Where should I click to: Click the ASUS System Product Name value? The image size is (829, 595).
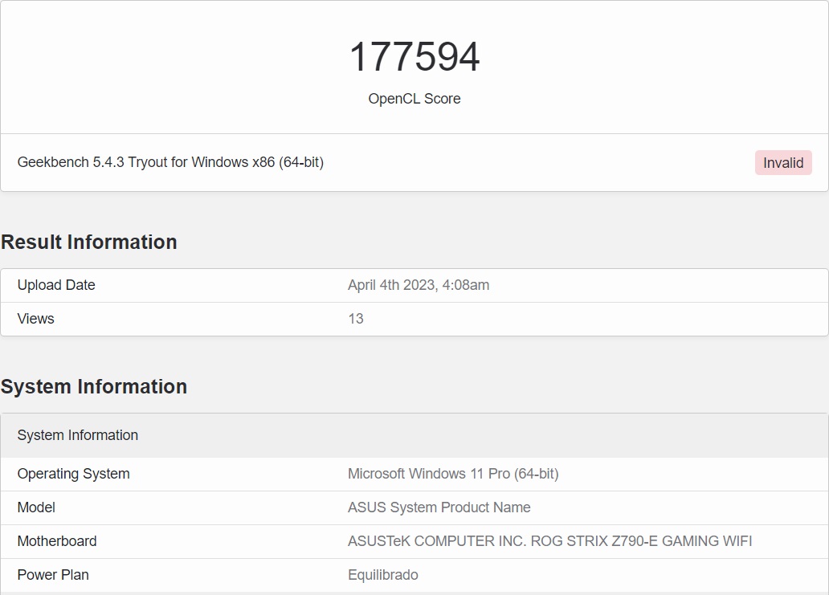pyautogui.click(x=439, y=507)
